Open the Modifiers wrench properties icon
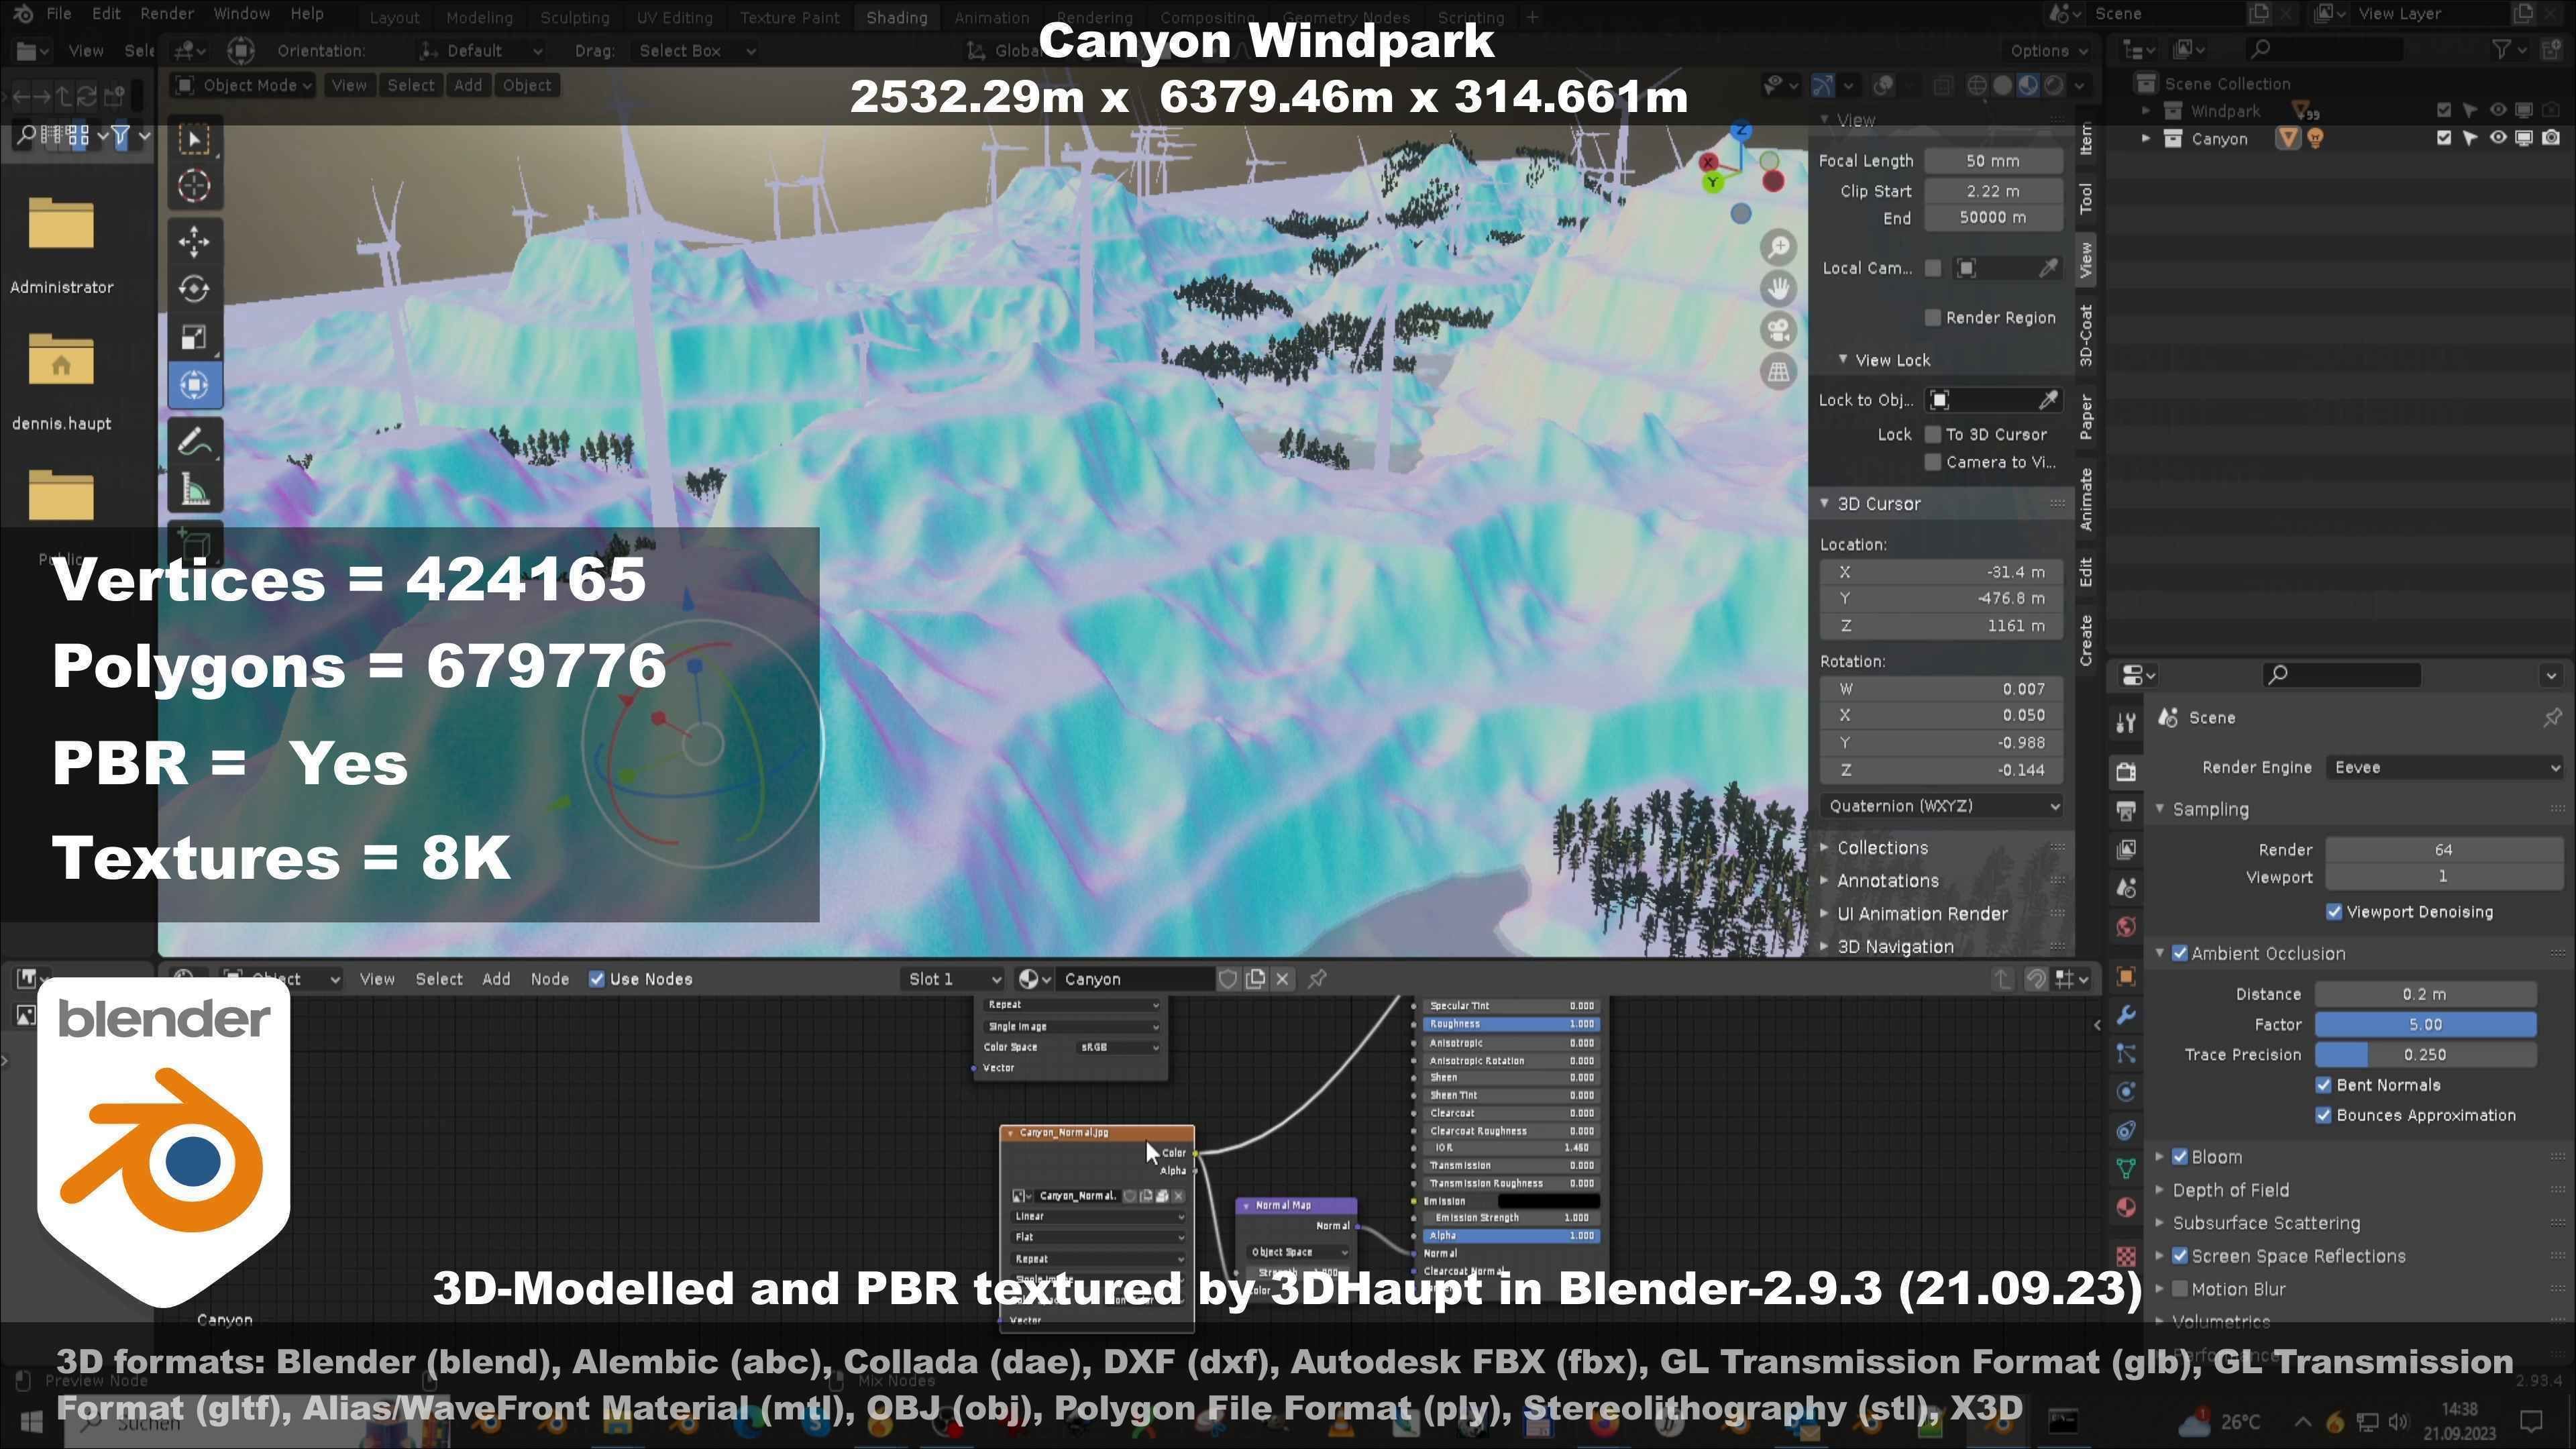Screen dimensions: 2576x1449 (2126, 1015)
